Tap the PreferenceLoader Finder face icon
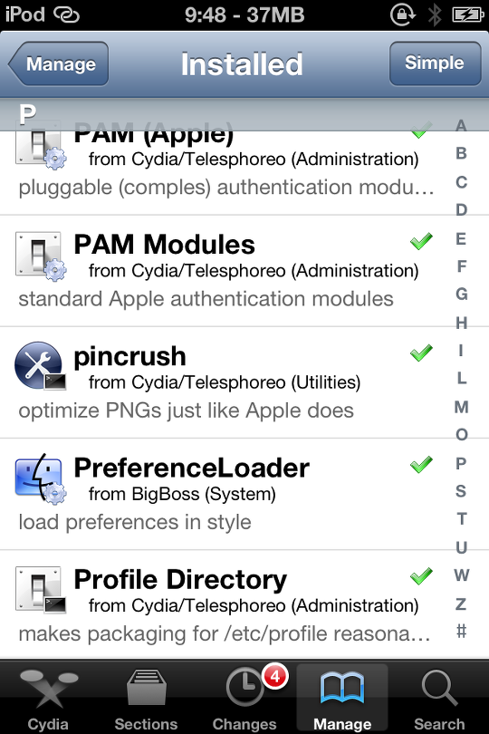Image resolution: width=489 pixels, height=734 pixels. tap(40, 478)
